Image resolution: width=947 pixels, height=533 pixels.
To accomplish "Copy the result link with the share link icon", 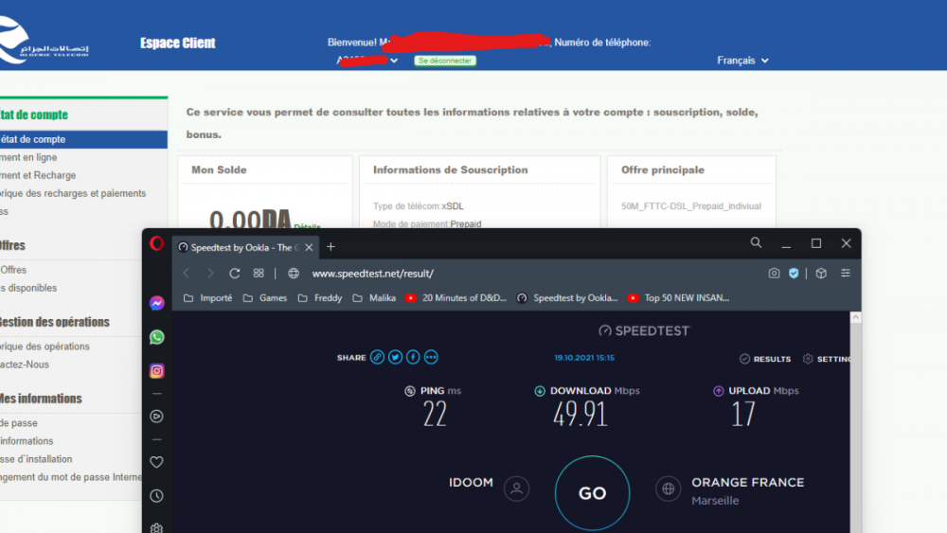I will click(377, 358).
